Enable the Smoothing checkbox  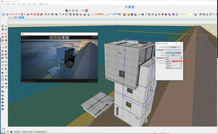[157, 61]
